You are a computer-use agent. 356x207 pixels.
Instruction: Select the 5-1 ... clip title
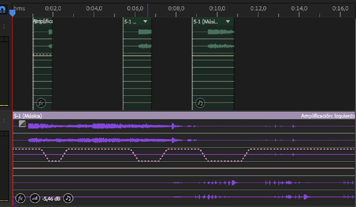[130, 22]
